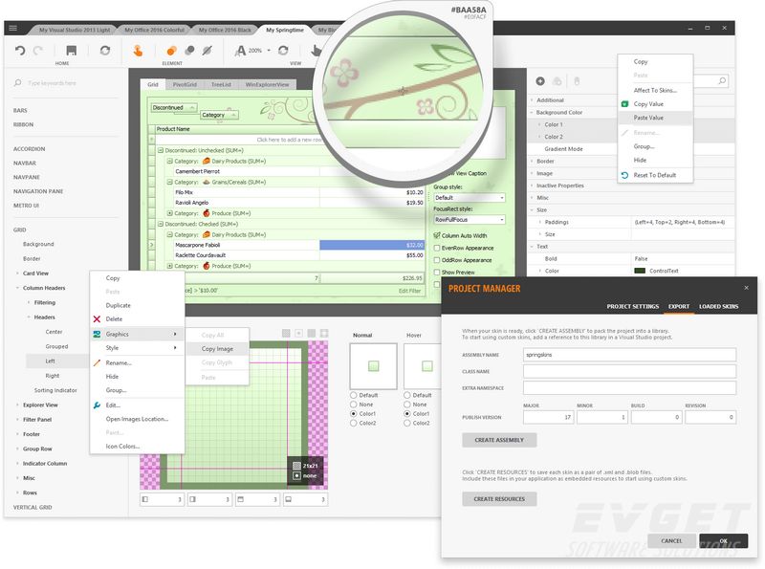The height and width of the screenshot is (569, 765).
Task: Select None radio under Normal state
Action: [x=353, y=405]
